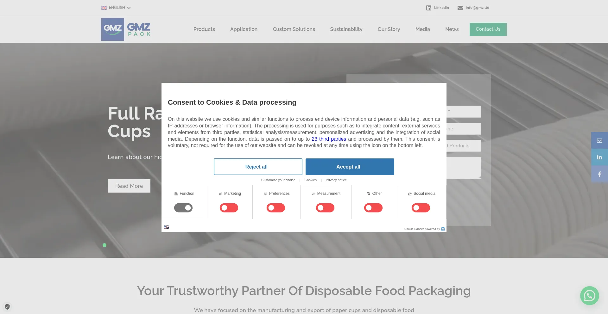Click the Accept all button
608x314 pixels.
350,167
